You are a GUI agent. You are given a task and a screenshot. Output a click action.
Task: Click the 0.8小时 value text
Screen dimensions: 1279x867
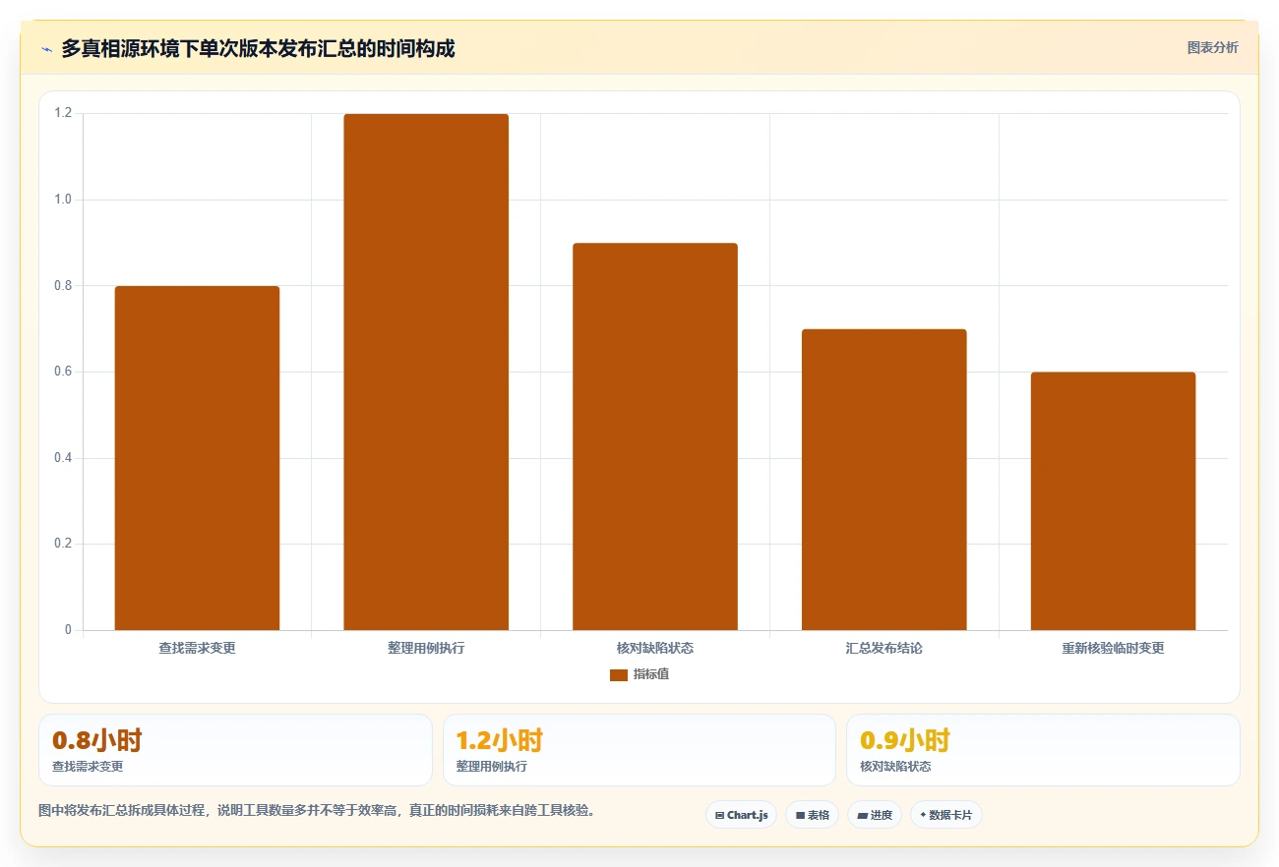click(97, 740)
